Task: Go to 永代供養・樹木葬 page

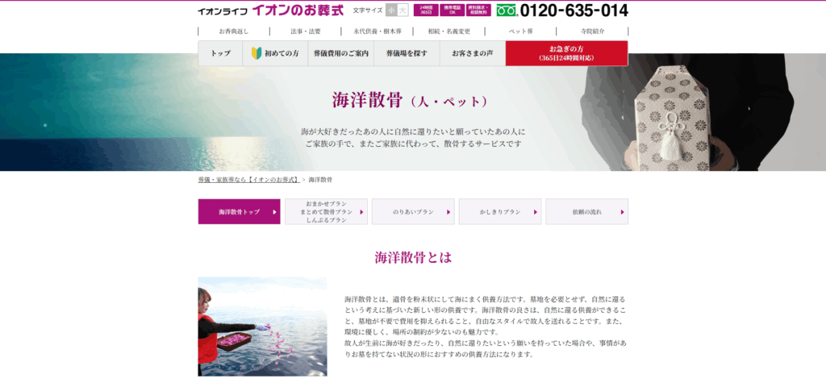Action: coord(377,31)
